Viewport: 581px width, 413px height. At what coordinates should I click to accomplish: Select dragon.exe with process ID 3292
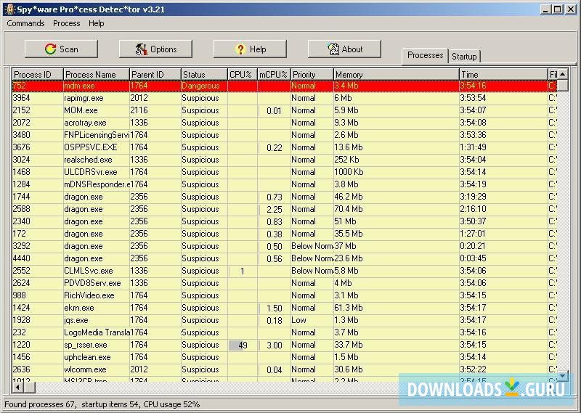click(285, 246)
